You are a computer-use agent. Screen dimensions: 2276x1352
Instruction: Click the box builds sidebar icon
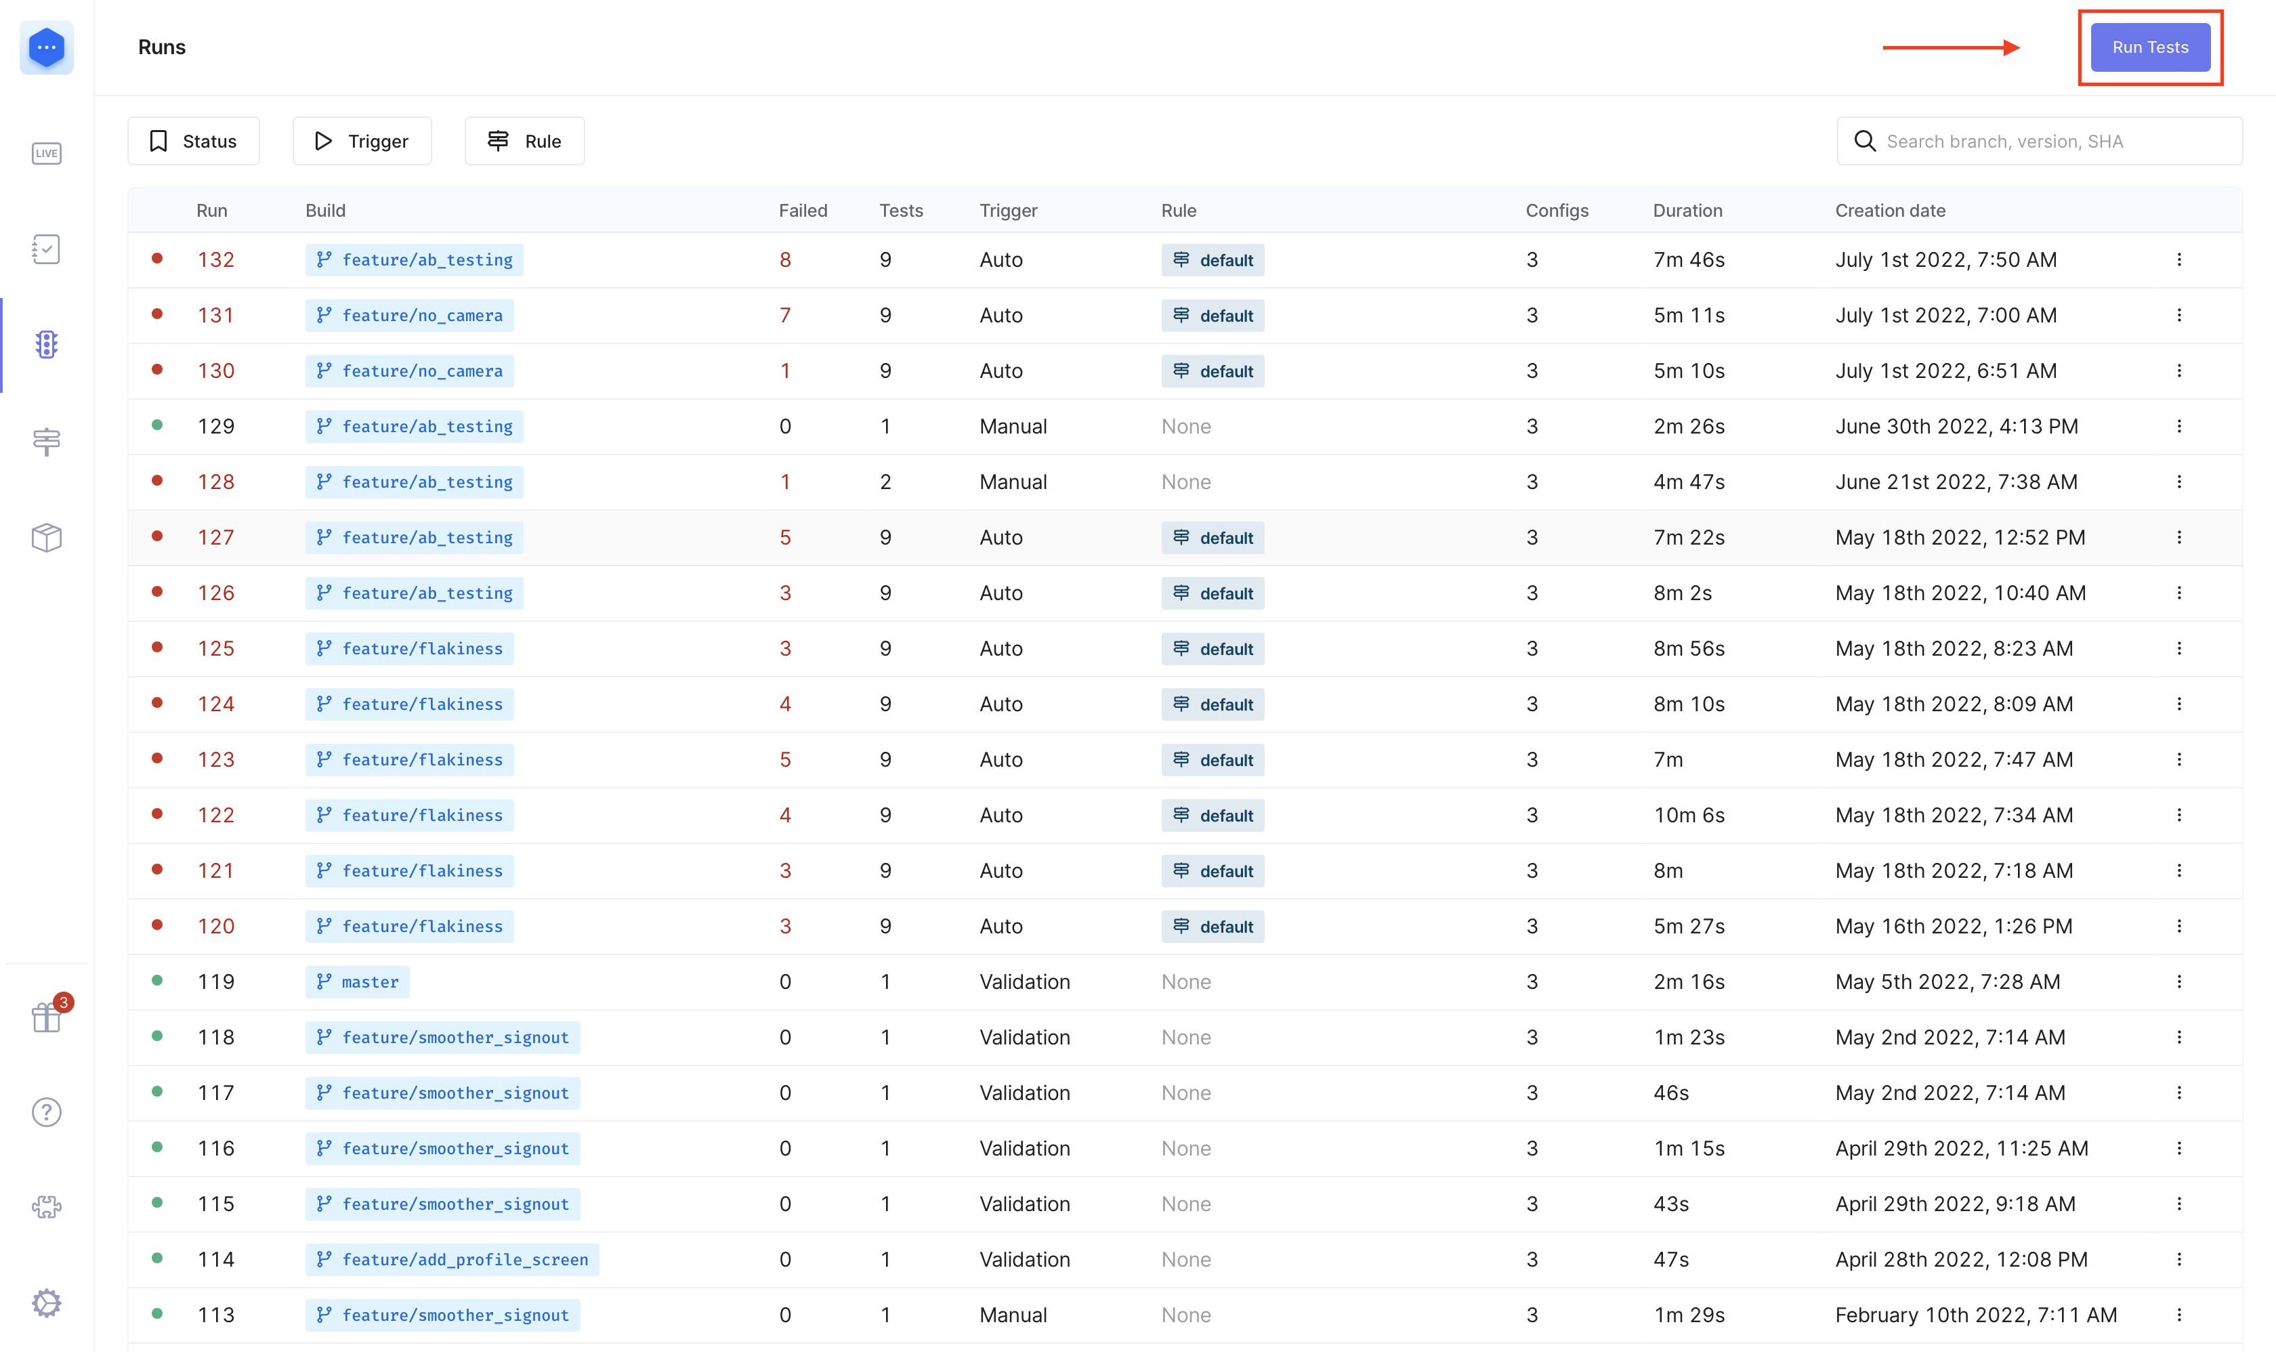47,538
